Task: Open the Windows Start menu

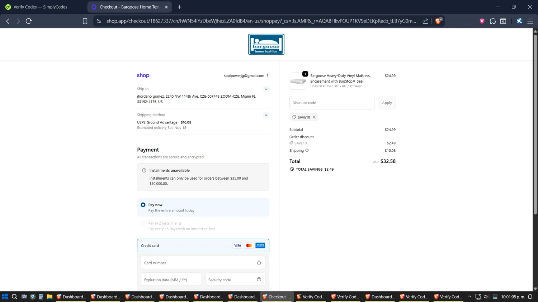Action: (x=5, y=297)
